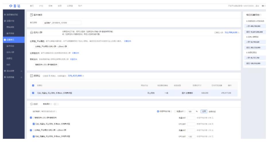Viewport: 268px width, 143px height.
Task: Jump to 出价 in the sidebar
Action: pyautogui.click(x=8, y=65)
